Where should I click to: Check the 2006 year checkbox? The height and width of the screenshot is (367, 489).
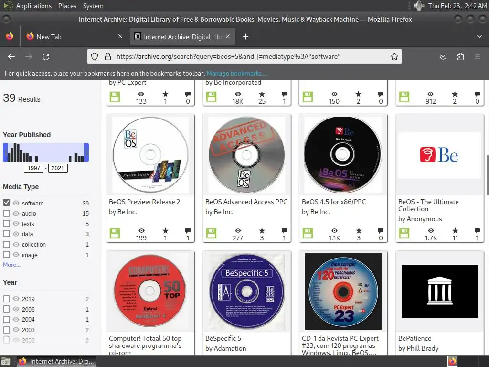coord(6,309)
